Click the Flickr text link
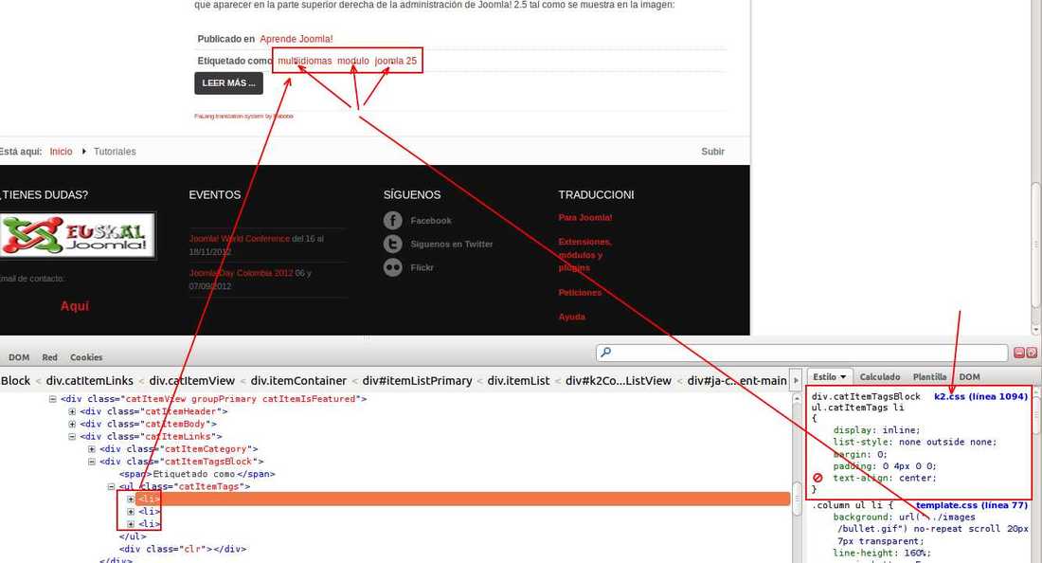Viewport: 1042px width, 563px height. click(422, 267)
